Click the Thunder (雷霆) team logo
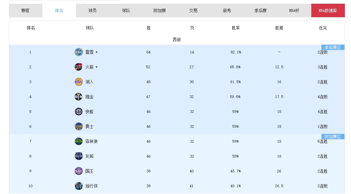Screen dimensions: 351x194 coord(78,52)
